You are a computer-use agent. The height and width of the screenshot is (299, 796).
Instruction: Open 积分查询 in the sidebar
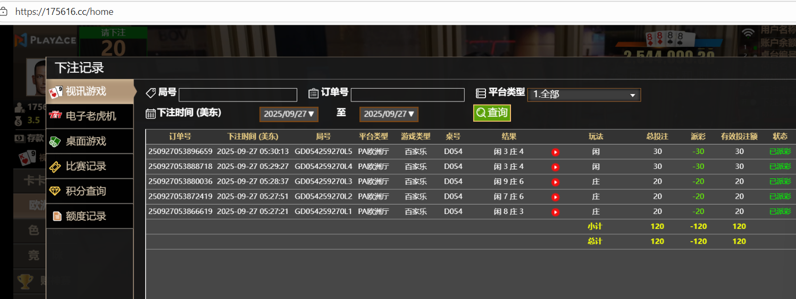pyautogui.click(x=89, y=191)
